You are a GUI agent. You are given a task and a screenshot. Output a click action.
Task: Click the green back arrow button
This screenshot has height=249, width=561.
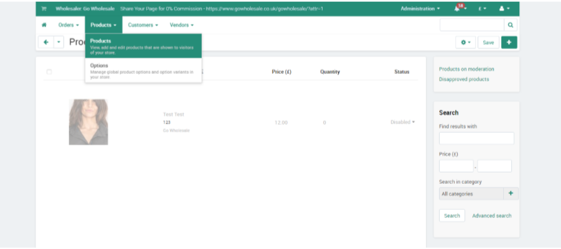coord(46,42)
